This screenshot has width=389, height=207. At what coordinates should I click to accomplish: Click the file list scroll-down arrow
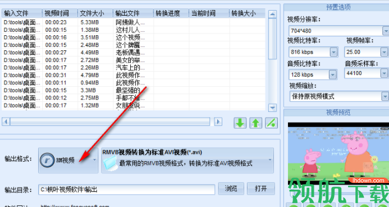pos(273,107)
